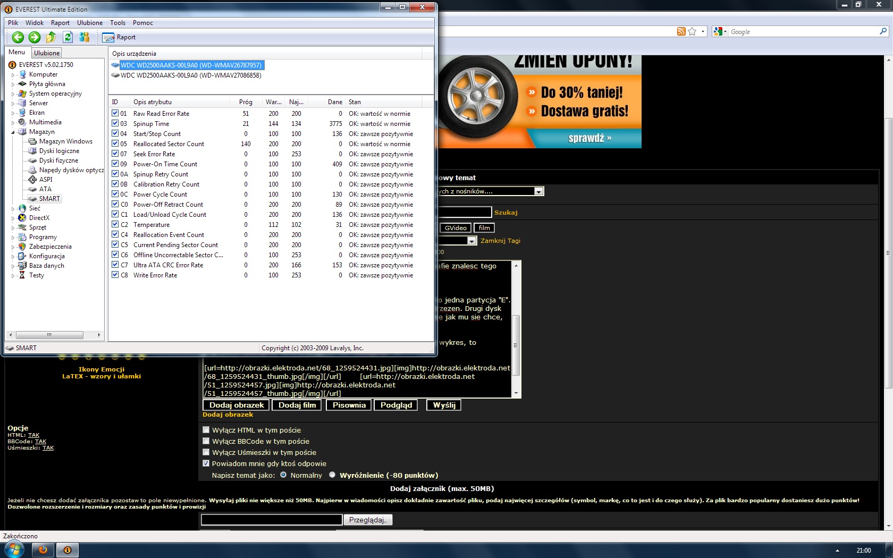Enable Wyłącz HTML w tym poście
893x558 pixels.
pyautogui.click(x=206, y=430)
